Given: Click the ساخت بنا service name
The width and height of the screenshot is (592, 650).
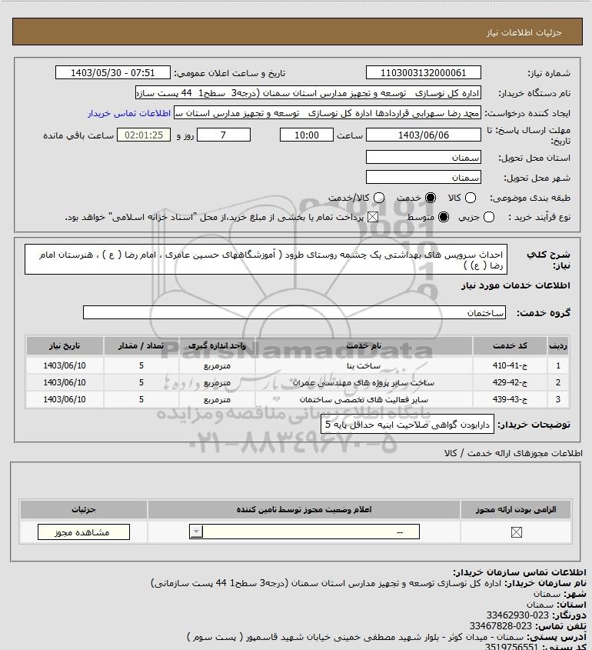Looking at the screenshot, I should pyautogui.click(x=364, y=365).
